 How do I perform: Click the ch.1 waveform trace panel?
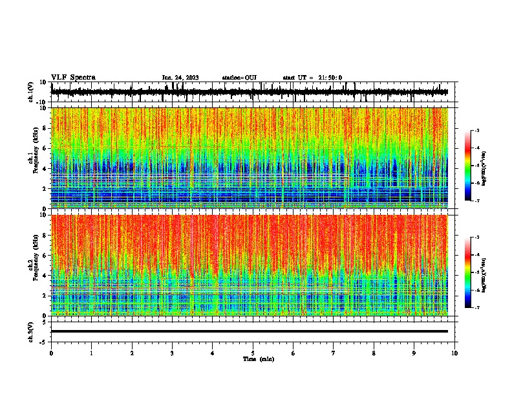253,92
